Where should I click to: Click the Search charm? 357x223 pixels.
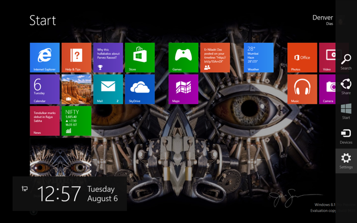click(x=346, y=61)
